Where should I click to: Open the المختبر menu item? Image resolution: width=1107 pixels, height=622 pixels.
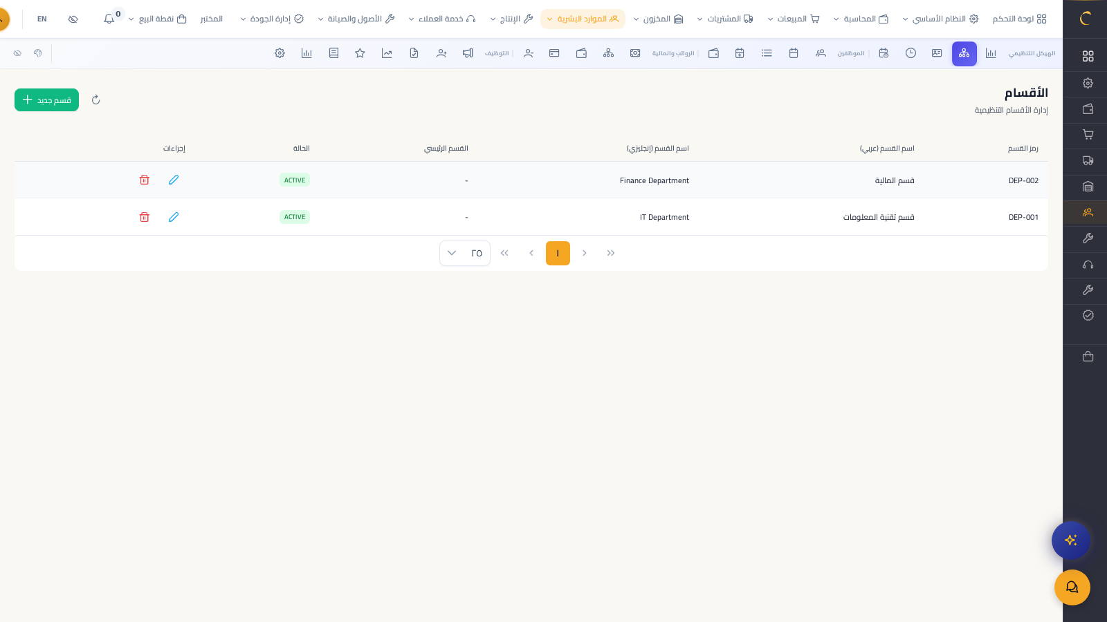tap(212, 19)
